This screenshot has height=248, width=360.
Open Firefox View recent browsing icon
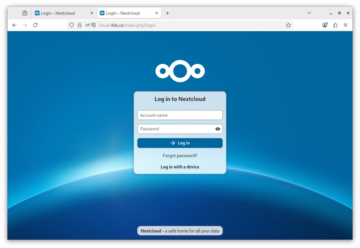click(25, 13)
